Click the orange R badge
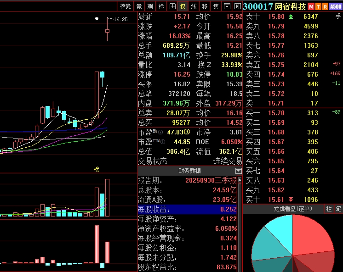343x272 pixels. tap(325, 7)
